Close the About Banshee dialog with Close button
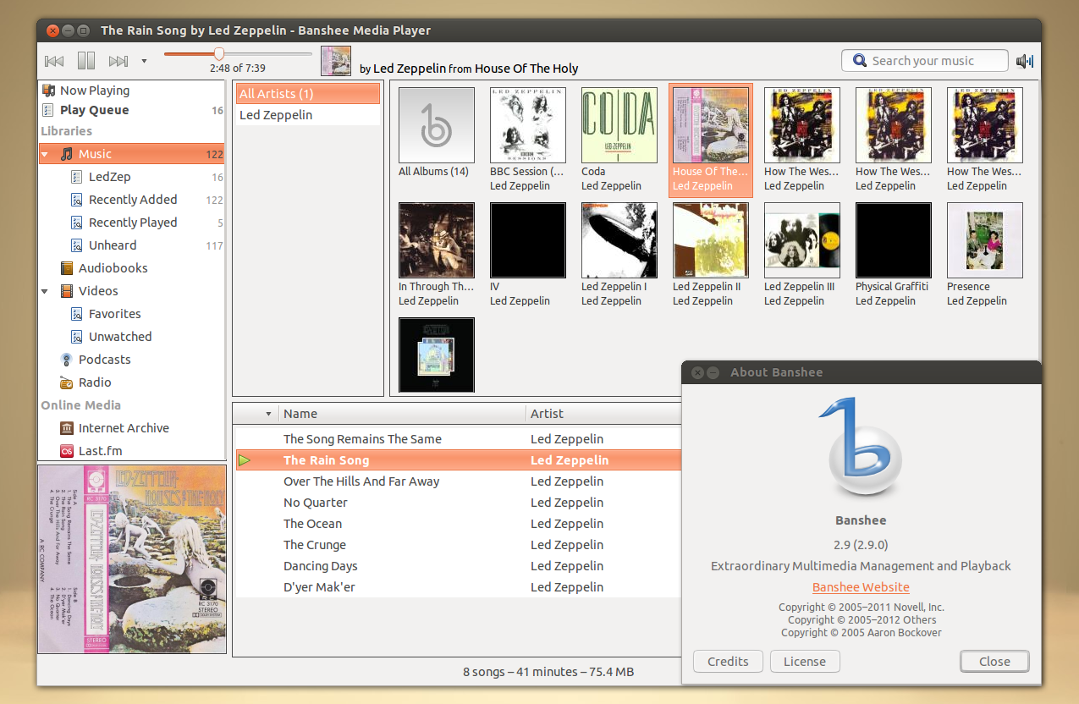 pyautogui.click(x=994, y=662)
